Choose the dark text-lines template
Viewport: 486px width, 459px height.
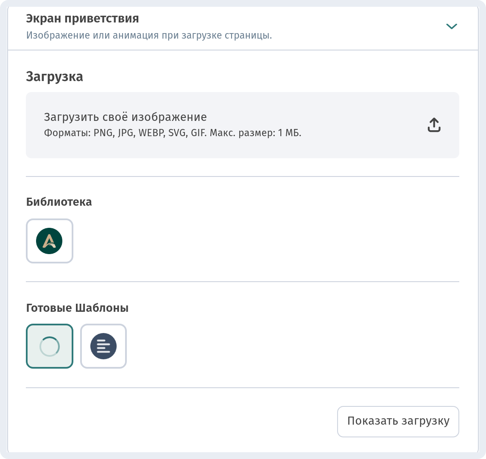[103, 346]
